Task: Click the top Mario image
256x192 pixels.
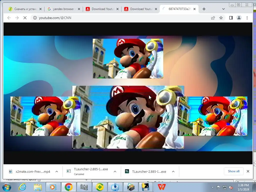Action: point(128,58)
